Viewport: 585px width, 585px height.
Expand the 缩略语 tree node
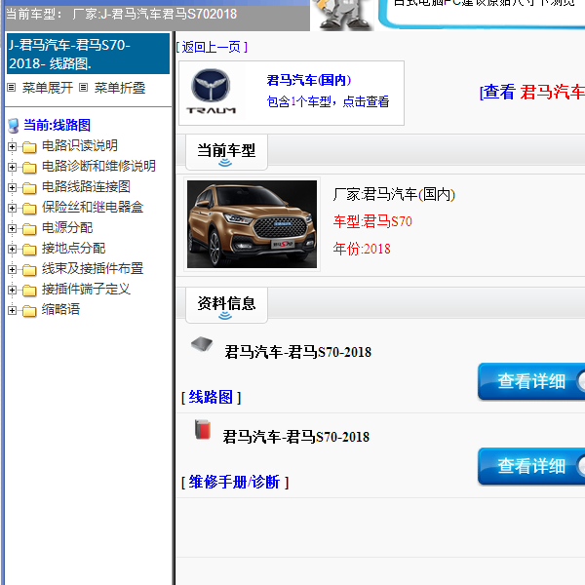(12, 310)
